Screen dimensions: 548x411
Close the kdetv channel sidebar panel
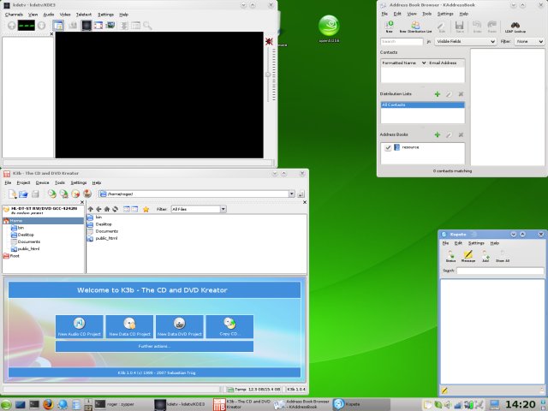51,34
